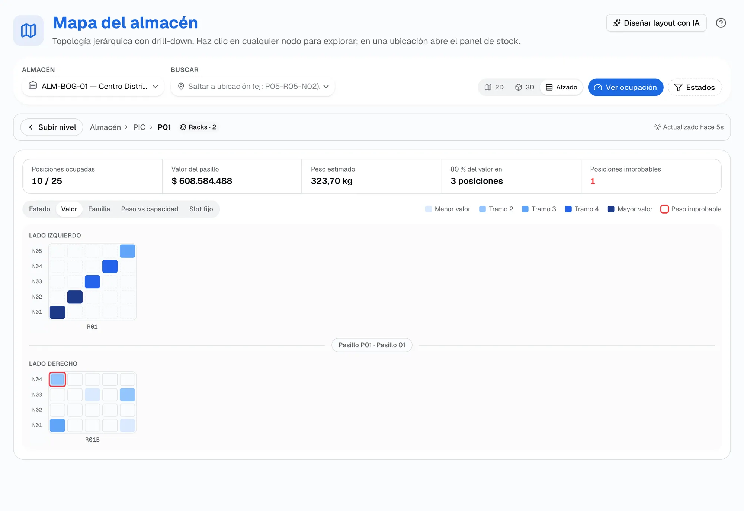Image resolution: width=744 pixels, height=511 pixels.
Task: Click the Valor del pasillo amount $ 608.584.488
Action: point(202,181)
